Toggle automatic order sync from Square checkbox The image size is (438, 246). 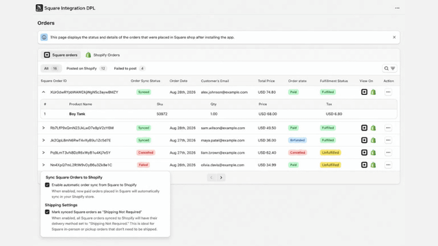coord(47,185)
